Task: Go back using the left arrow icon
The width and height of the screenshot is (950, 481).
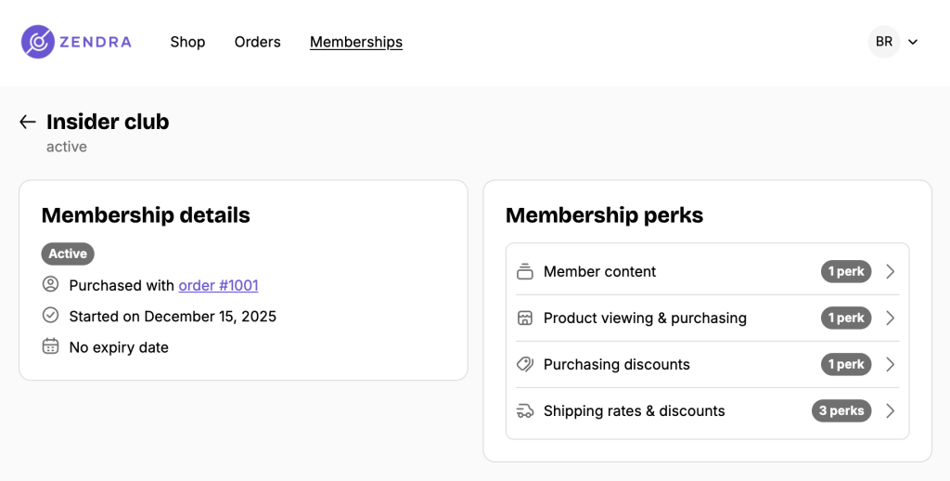Action: (x=27, y=122)
